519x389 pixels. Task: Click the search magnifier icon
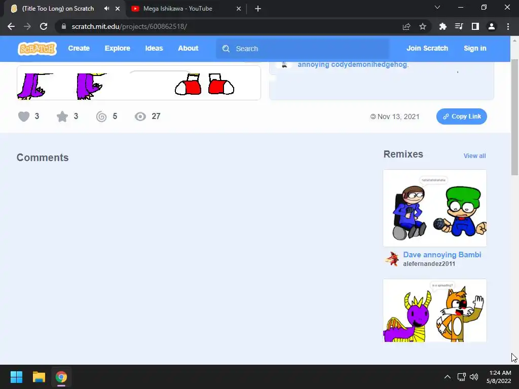pyautogui.click(x=226, y=49)
